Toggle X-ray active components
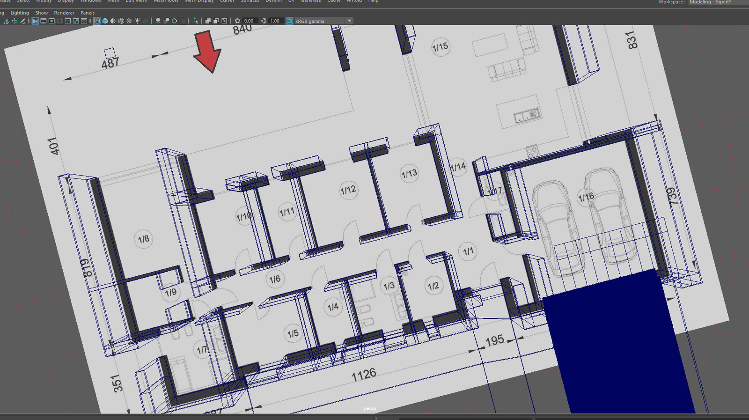Screen dimensions: 749x420 coord(216,21)
